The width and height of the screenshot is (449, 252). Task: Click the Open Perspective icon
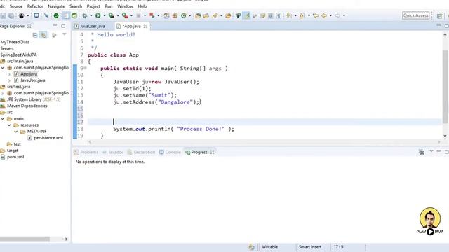pyautogui.click(x=440, y=15)
